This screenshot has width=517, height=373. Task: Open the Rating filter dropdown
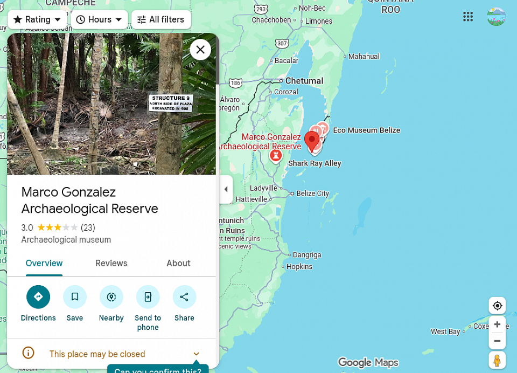[x=38, y=19]
